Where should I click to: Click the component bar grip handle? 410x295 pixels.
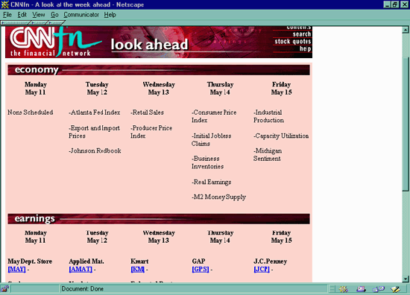click(332, 289)
